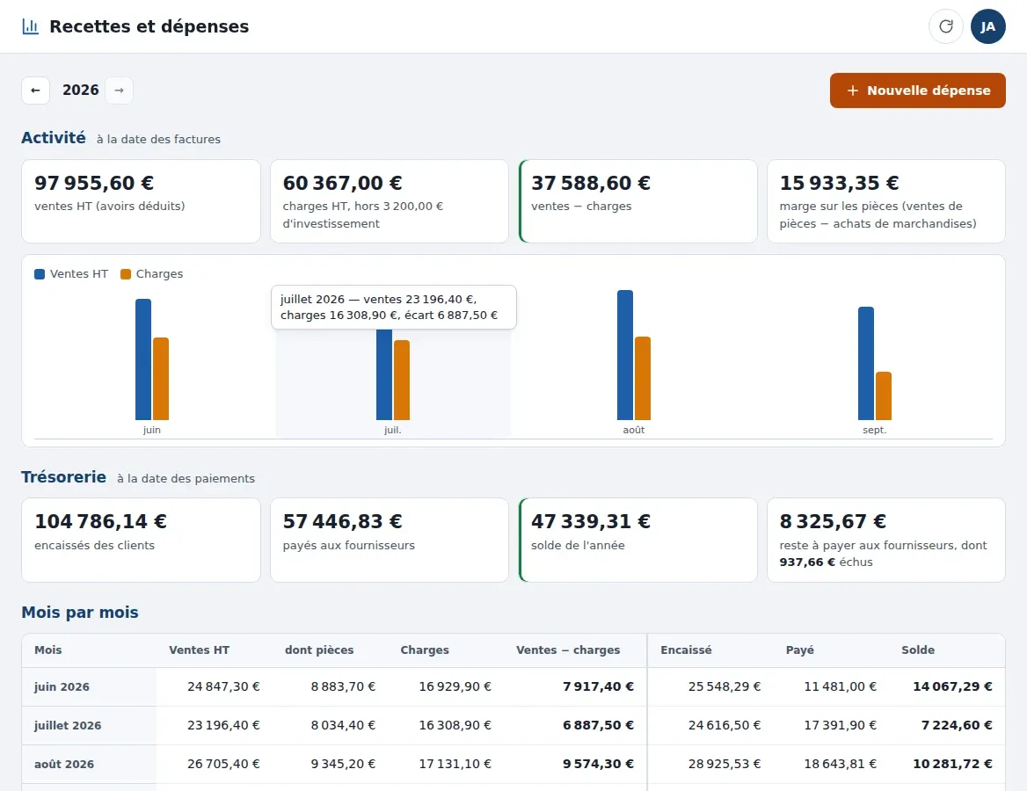Click the bar chart icon beside the page title
This screenshot has width=1027, height=791.
[x=30, y=26]
